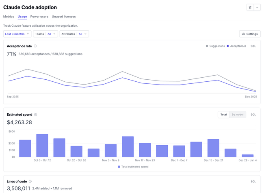Open the Settings button
The width and height of the screenshot is (264, 193).
pyautogui.click(x=250, y=34)
